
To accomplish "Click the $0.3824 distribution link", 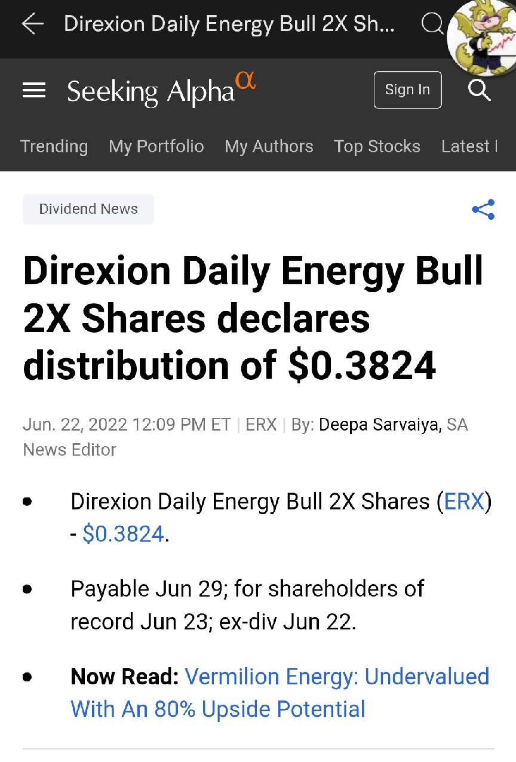I will 123,534.
